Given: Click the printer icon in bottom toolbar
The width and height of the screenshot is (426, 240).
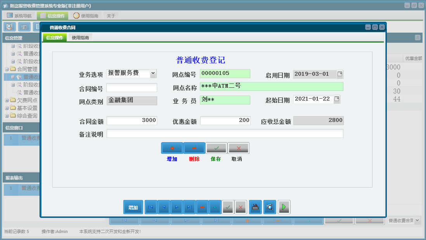Looking at the screenshot, I should click(x=255, y=207).
